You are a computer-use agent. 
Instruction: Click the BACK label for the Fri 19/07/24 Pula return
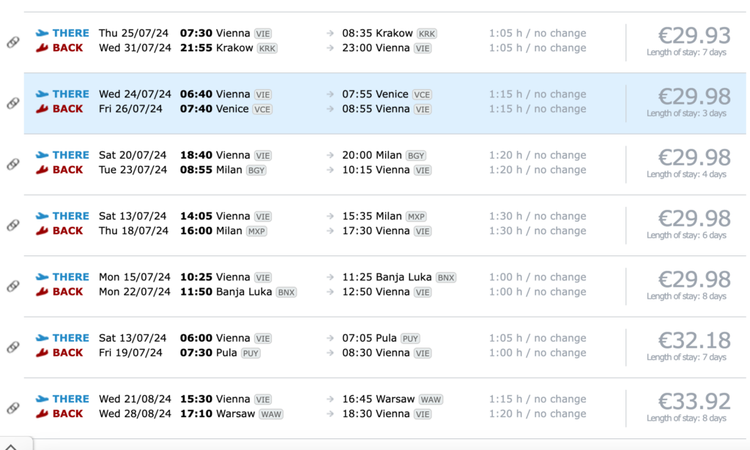pos(67,353)
